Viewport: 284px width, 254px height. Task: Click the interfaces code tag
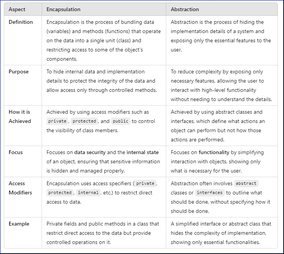click(x=210, y=193)
